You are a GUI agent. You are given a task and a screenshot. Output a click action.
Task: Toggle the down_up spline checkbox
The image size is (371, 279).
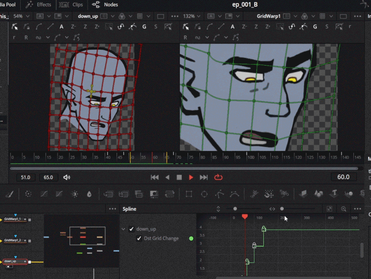(132, 229)
